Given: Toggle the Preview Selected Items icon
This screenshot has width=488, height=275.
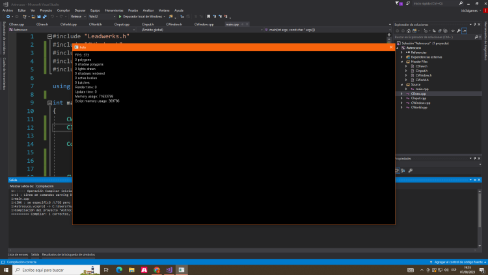Looking at the screenshot, I should click(x=465, y=30).
